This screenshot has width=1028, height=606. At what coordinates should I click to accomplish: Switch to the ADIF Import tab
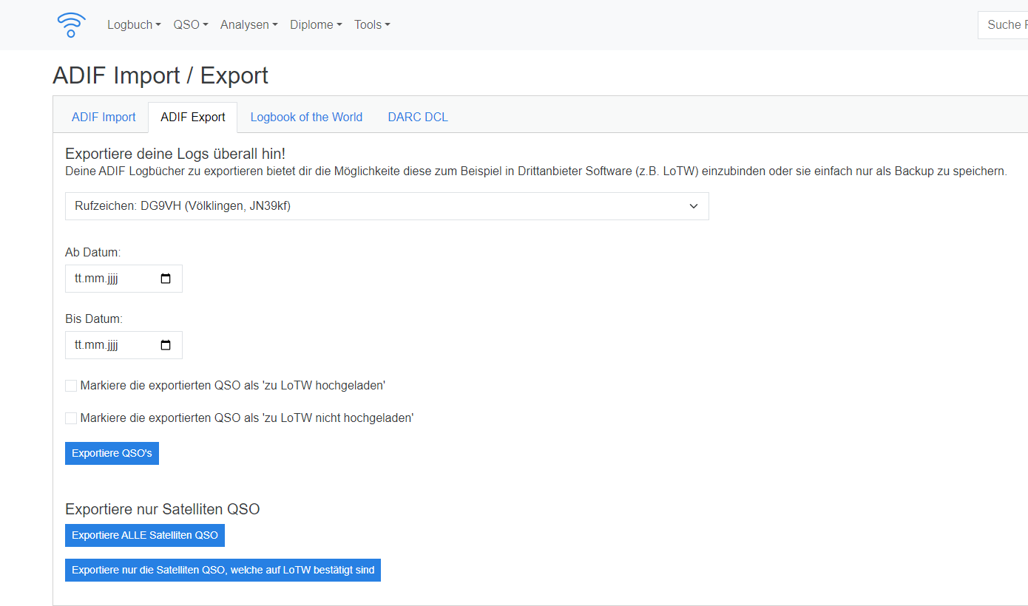coord(104,118)
